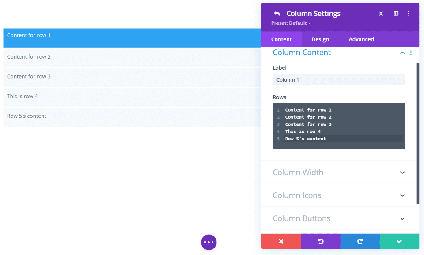424x255 pixels.
Task: Click the Label field containing Column 1
Action: [x=339, y=79]
